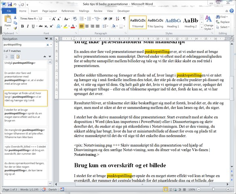
Task: Expand the Navigation pane options arrow
Action: [x=46, y=39]
